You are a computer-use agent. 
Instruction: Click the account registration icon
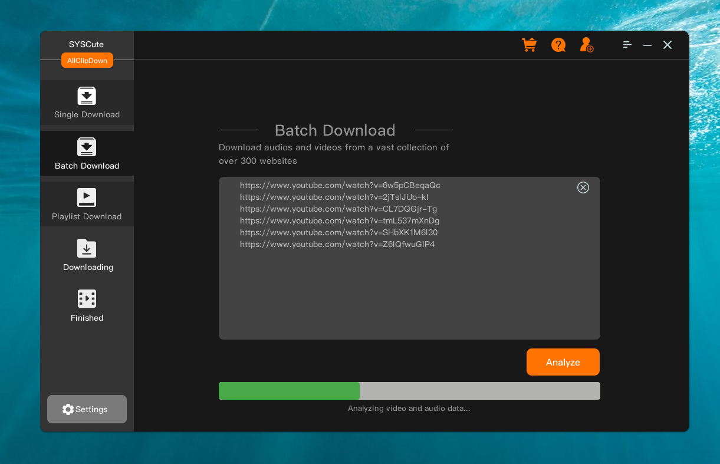coord(586,44)
